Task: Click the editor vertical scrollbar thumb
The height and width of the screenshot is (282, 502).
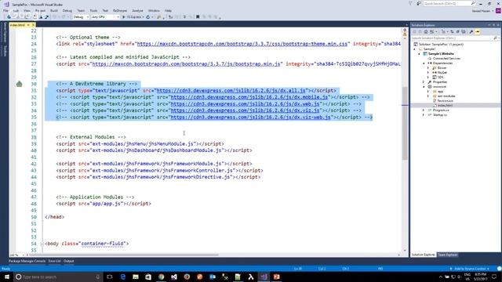Action: [405, 123]
